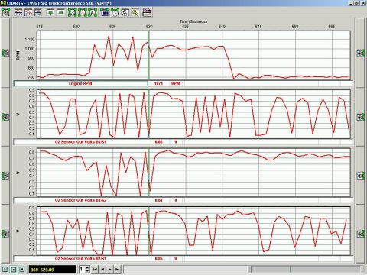Click the left-side icon beside the O2 Sensor B2/S1 chart
The height and width of the screenshot is (275, 367).
pos(5,234)
